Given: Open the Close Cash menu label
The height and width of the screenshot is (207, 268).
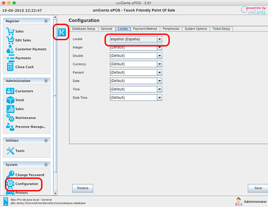Looking at the screenshot, I should (x=25, y=67).
